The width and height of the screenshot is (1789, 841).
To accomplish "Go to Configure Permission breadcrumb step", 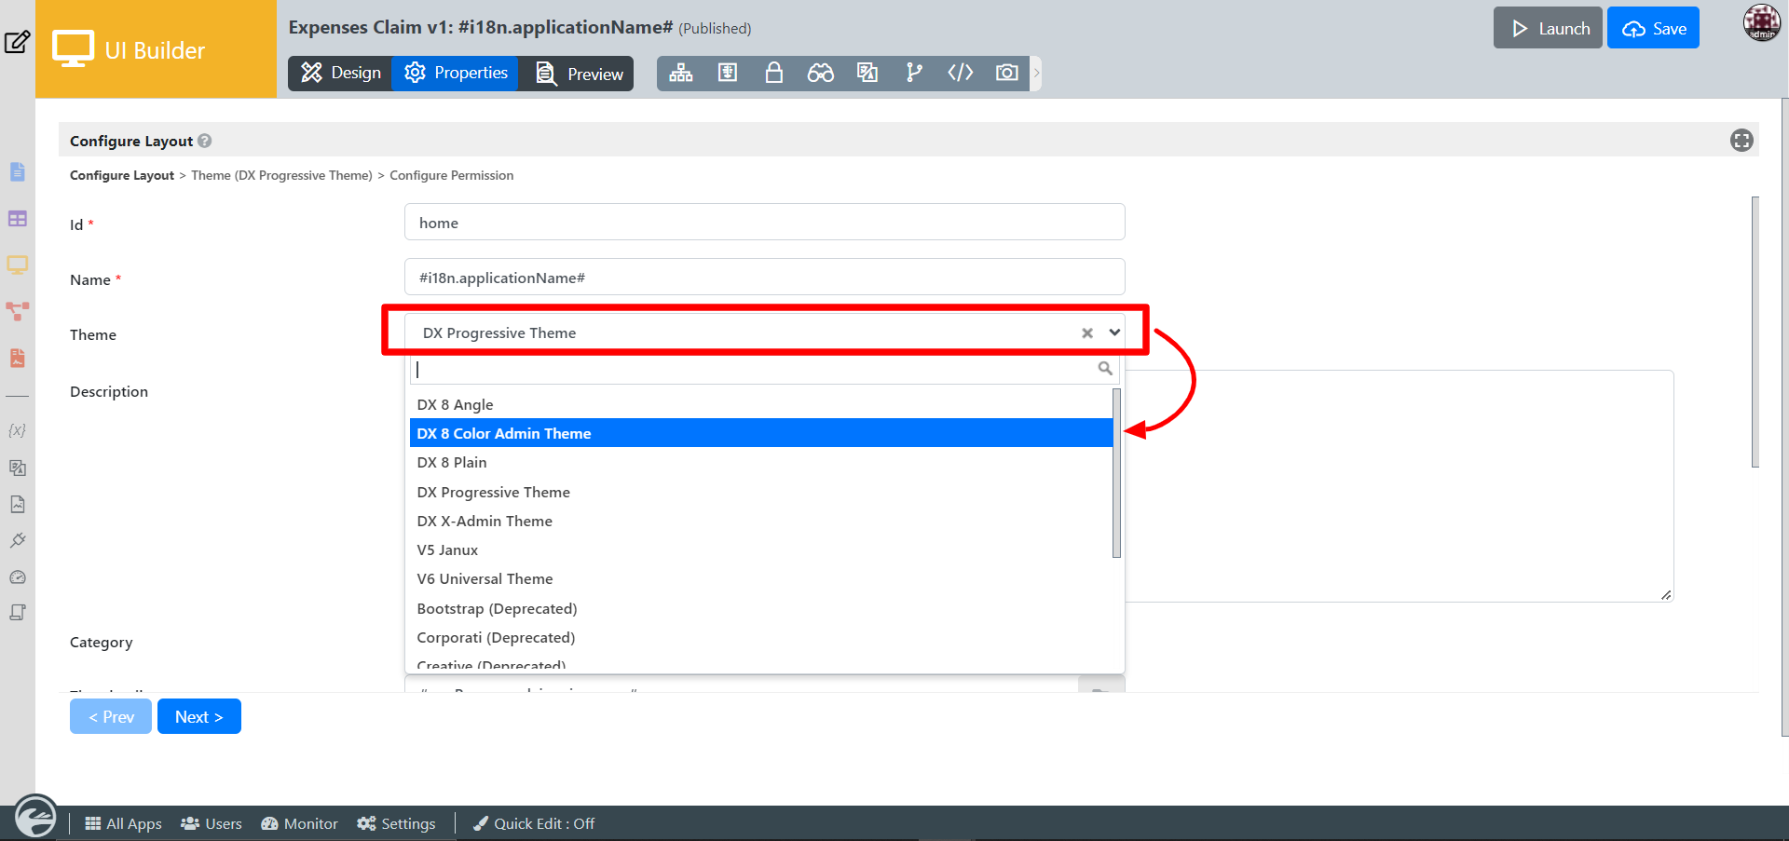I will (x=452, y=175).
